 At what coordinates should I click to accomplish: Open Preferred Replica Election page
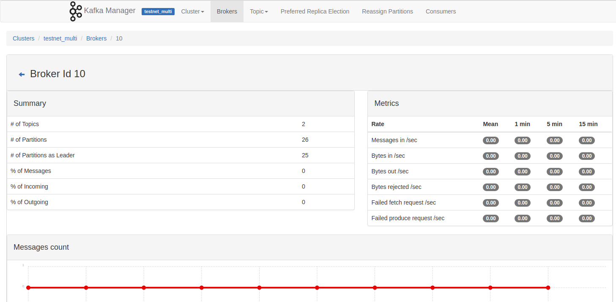(315, 11)
